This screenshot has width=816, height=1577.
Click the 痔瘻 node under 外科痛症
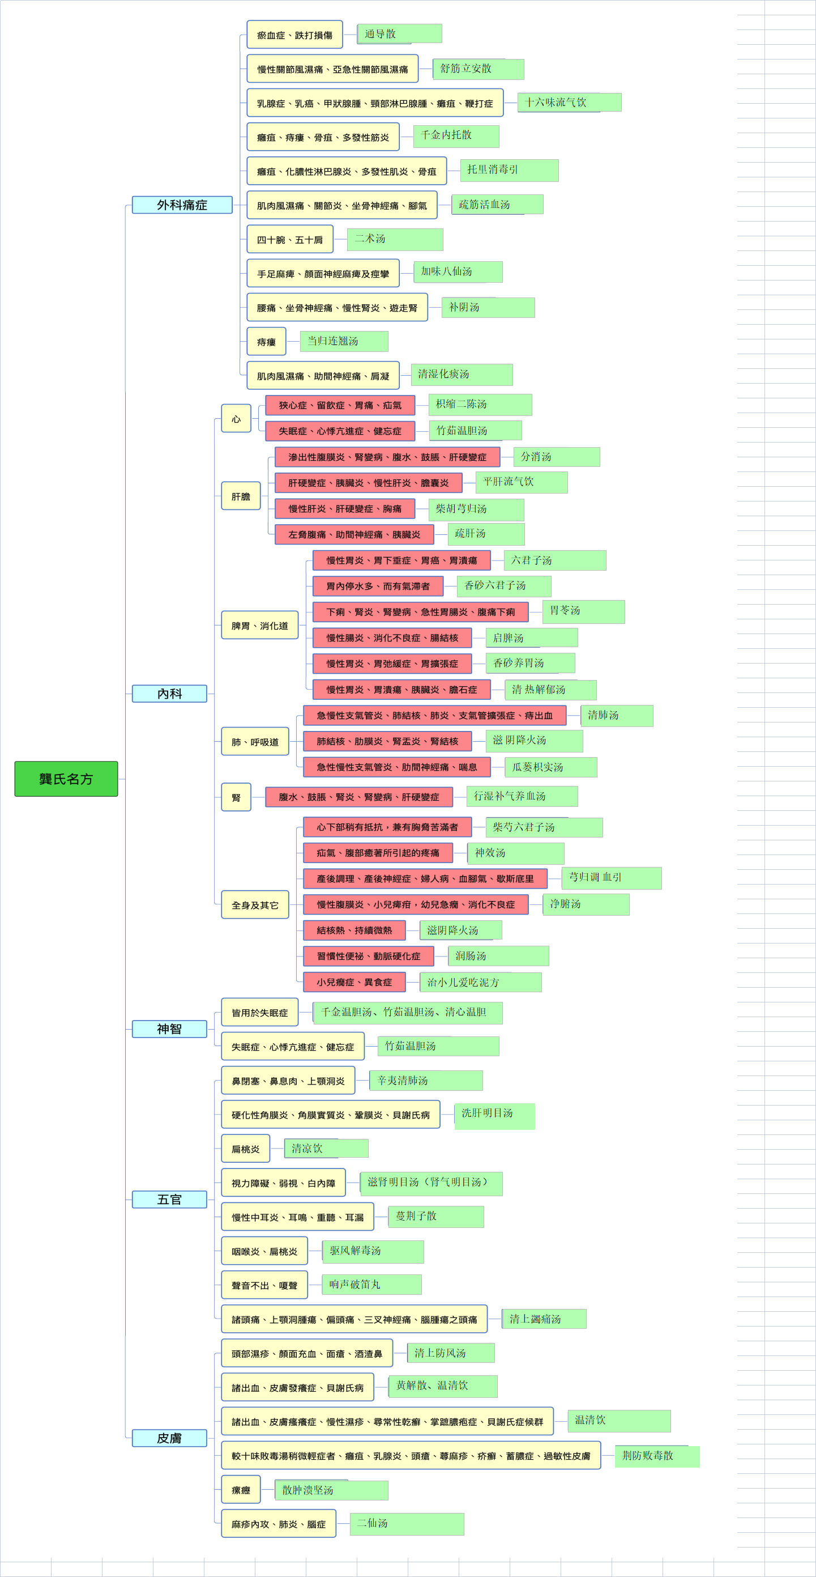point(267,342)
